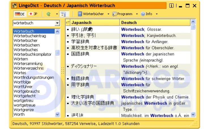
Task: Click the resize grip in status bar
Action: pyautogui.click(x=195, y=123)
